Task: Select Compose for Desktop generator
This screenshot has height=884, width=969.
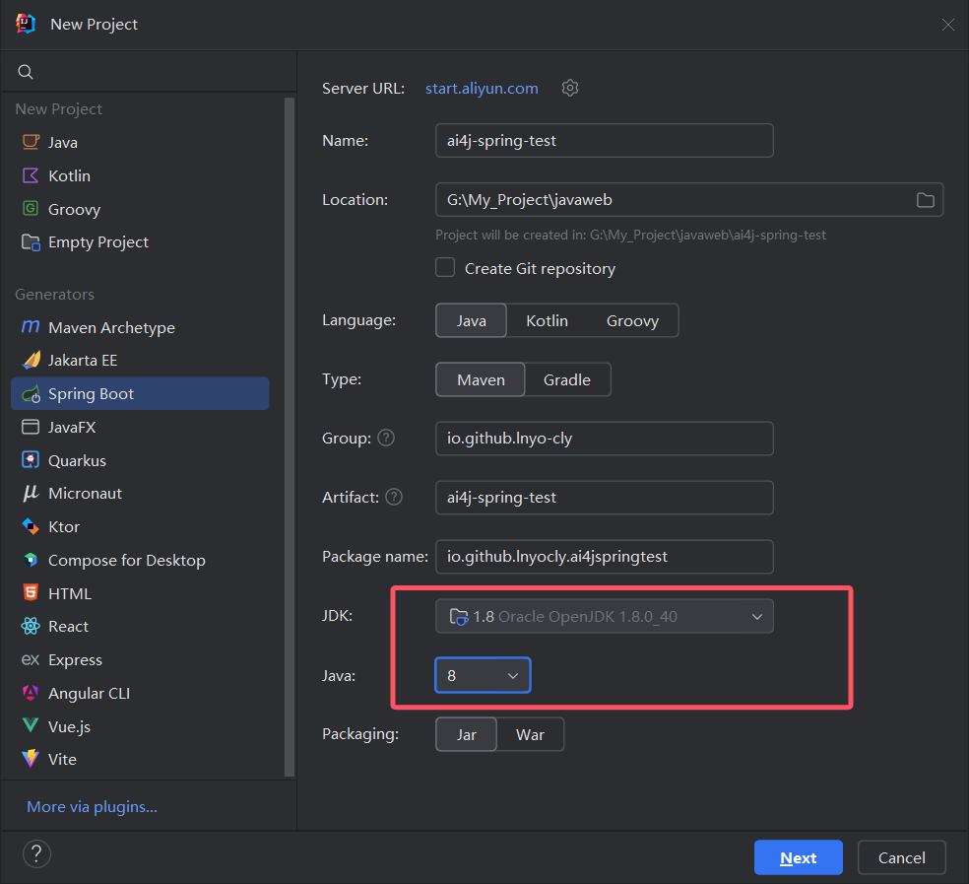Action: point(126,561)
